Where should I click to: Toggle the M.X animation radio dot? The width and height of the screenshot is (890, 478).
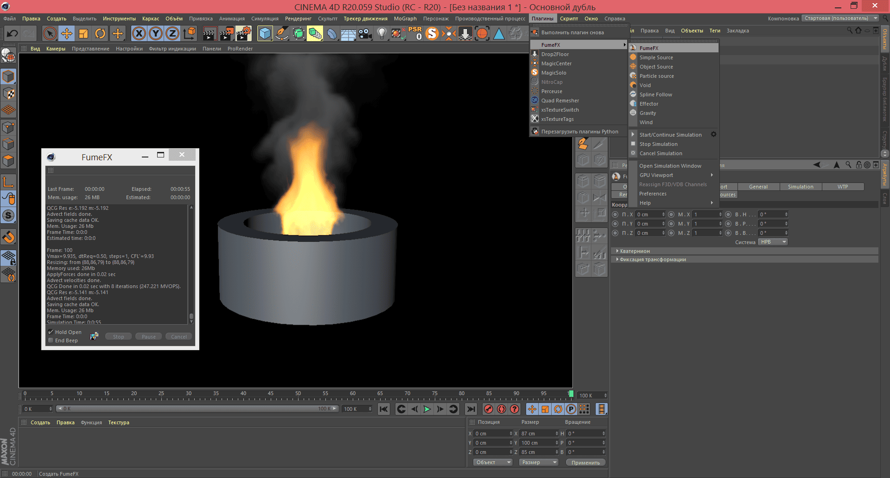[x=671, y=214]
